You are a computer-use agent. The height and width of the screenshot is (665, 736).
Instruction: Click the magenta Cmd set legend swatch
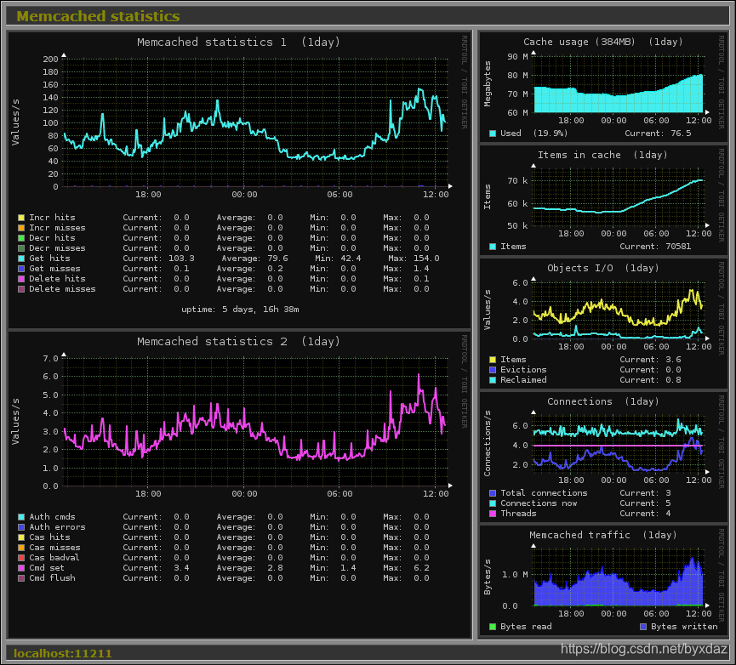21,568
